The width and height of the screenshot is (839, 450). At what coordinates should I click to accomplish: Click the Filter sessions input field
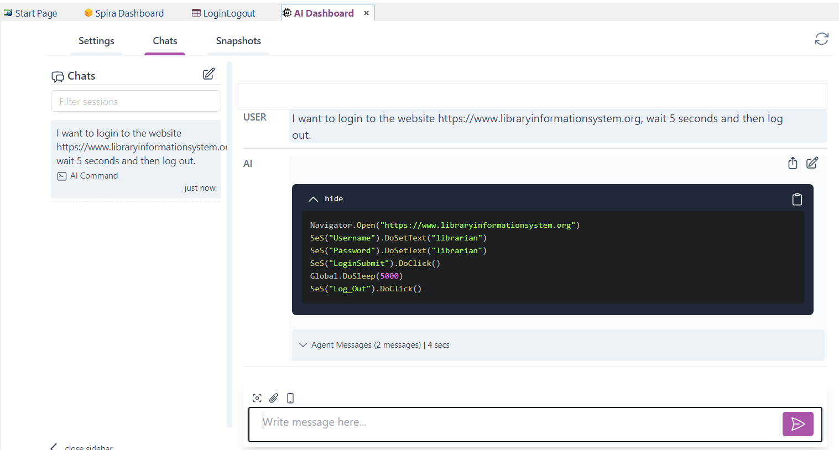136,101
